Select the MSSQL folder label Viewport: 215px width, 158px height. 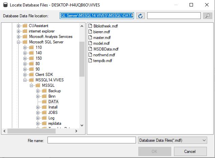click(48, 85)
